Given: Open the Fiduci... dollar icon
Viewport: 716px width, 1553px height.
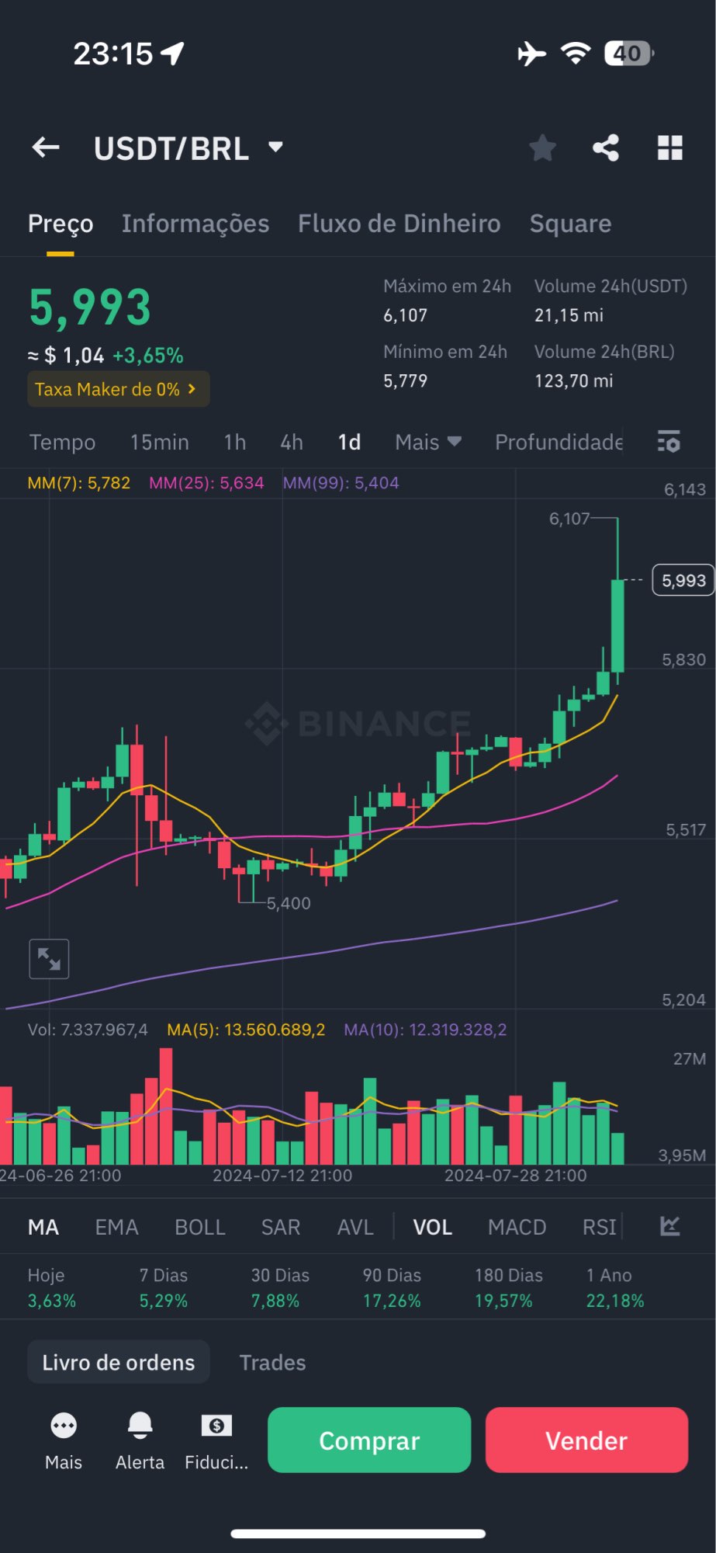Looking at the screenshot, I should (216, 1441).
